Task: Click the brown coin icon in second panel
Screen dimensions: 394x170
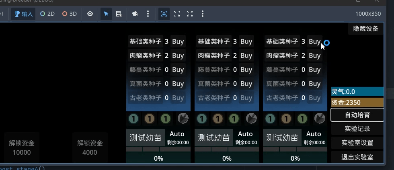Action: (x=218, y=118)
